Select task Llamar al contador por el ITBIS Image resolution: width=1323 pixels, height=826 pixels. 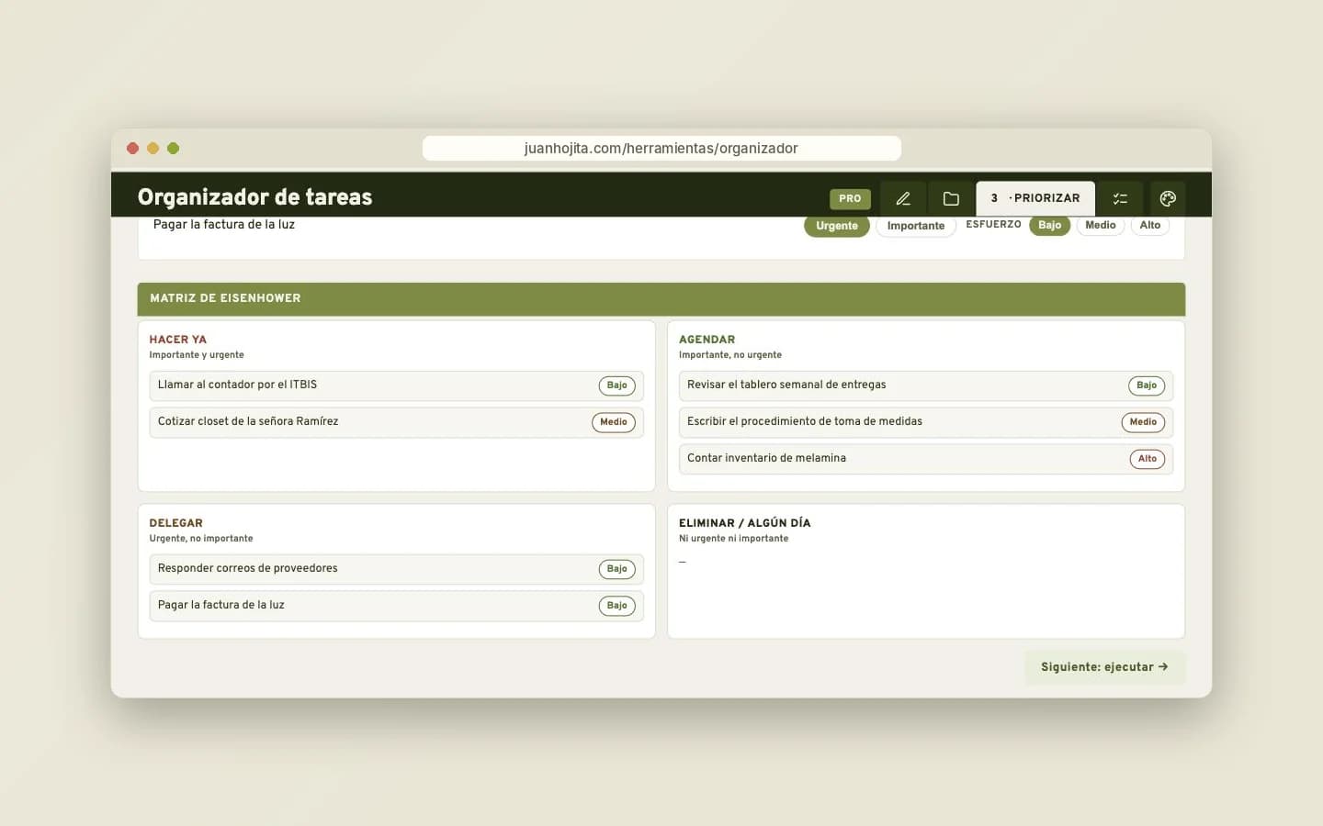point(396,385)
